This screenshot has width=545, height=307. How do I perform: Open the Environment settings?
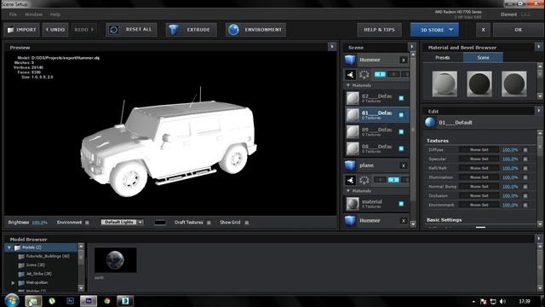tap(255, 30)
